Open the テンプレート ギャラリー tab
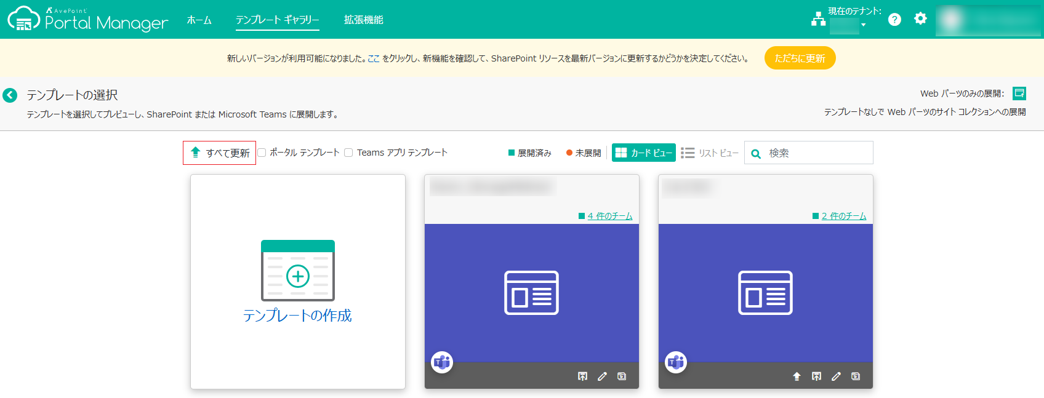The height and width of the screenshot is (398, 1044). 278,20
